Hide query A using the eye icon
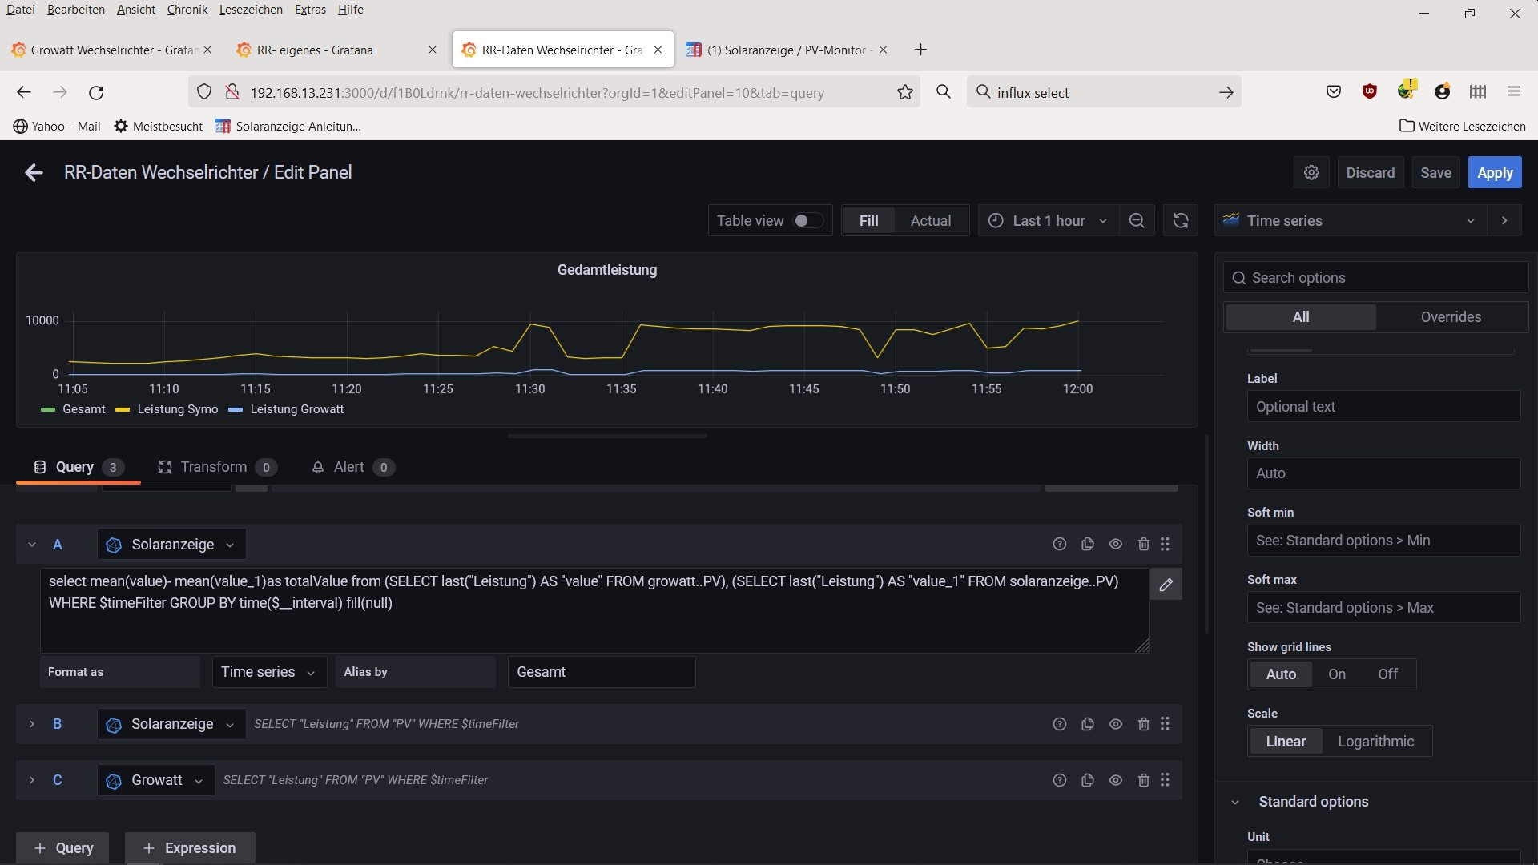Image resolution: width=1538 pixels, height=865 pixels. 1115,544
